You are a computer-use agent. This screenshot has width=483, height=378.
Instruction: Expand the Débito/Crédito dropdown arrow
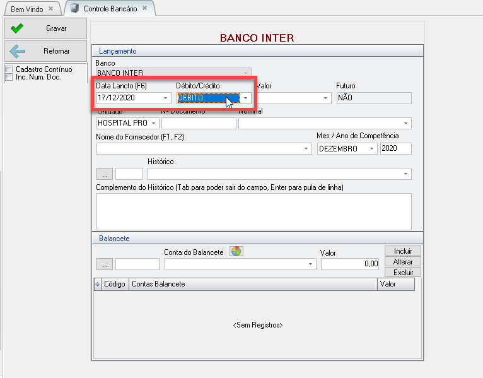click(245, 98)
